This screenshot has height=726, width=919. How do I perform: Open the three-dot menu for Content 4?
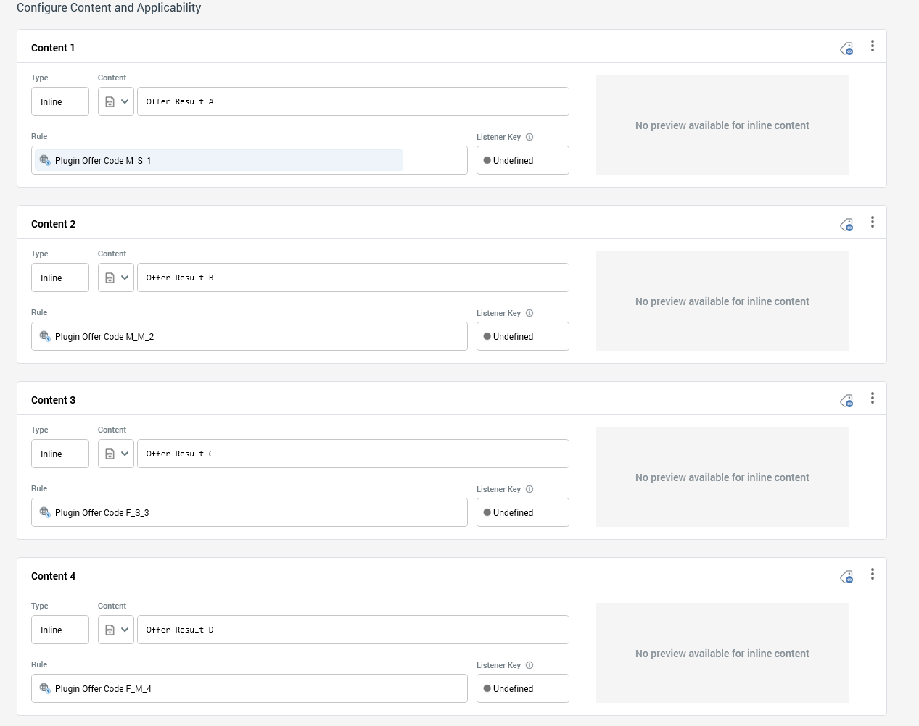click(x=873, y=575)
